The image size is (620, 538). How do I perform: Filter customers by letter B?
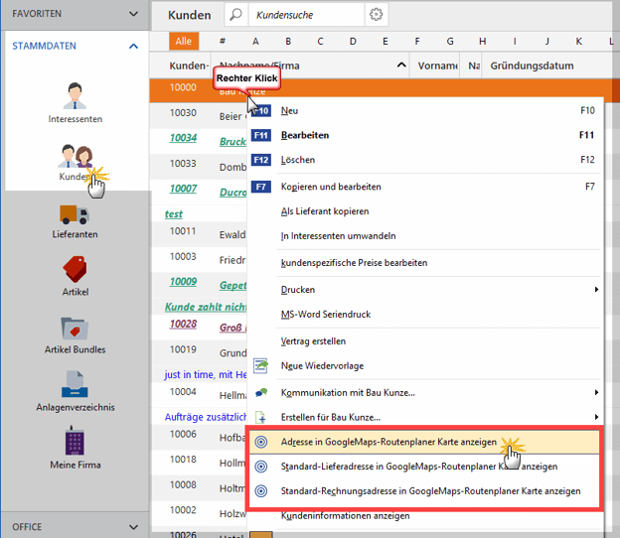[288, 41]
